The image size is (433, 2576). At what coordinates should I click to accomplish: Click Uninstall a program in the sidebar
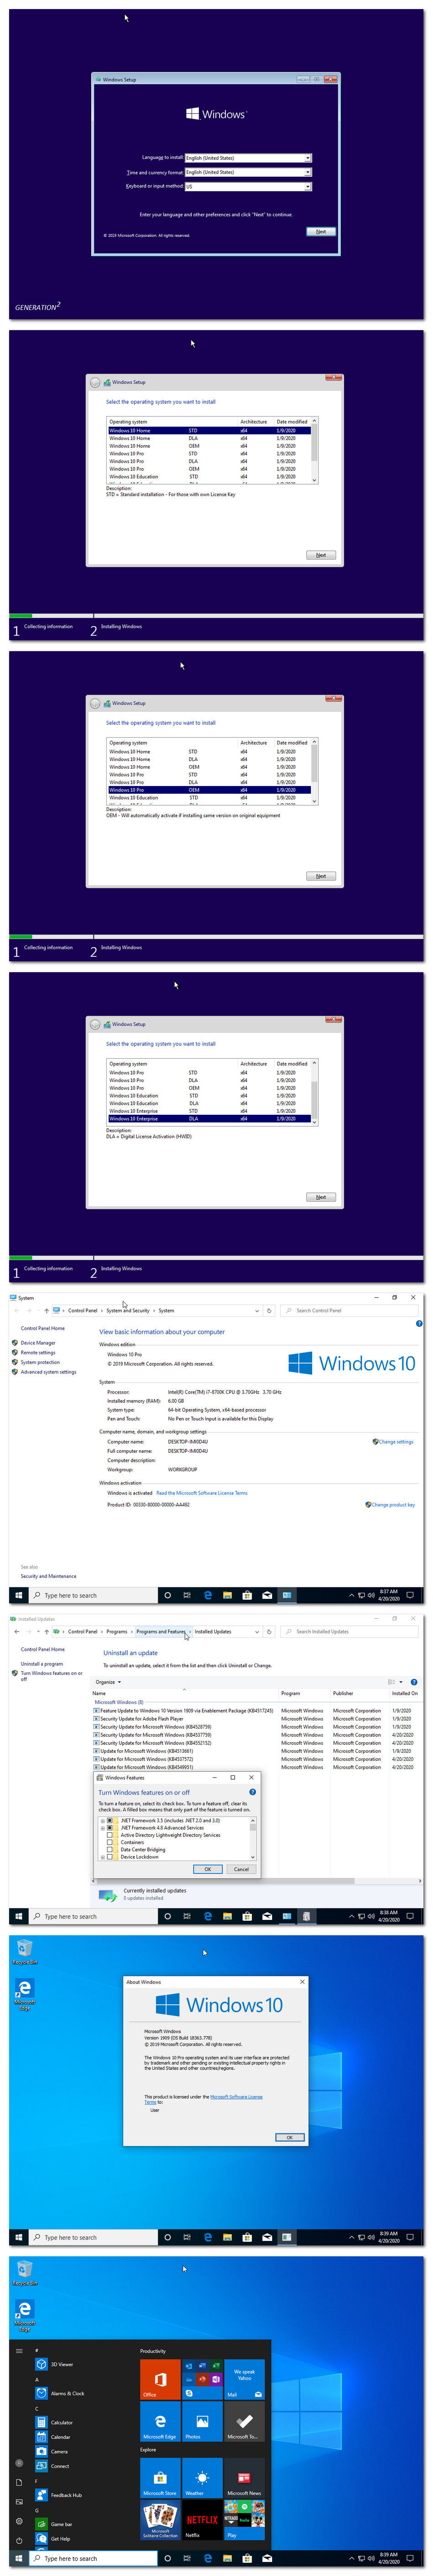click(x=42, y=1664)
